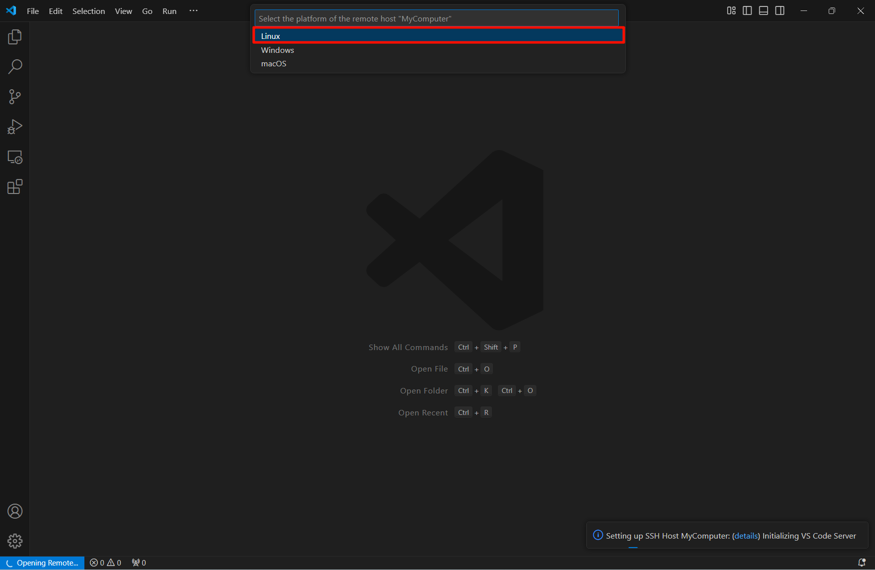Viewport: 875px width, 570px height.
Task: Toggle the Secondary Side Bar
Action: pyautogui.click(x=780, y=11)
